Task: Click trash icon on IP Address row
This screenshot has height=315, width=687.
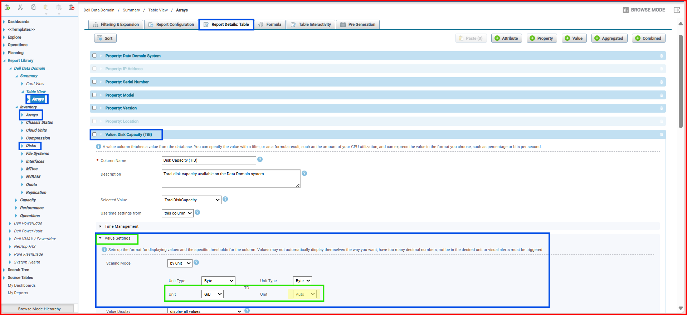Action: coord(661,69)
